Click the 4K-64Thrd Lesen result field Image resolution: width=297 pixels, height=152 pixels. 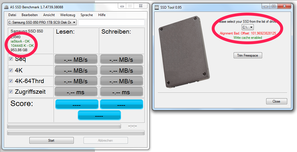pos(76,81)
